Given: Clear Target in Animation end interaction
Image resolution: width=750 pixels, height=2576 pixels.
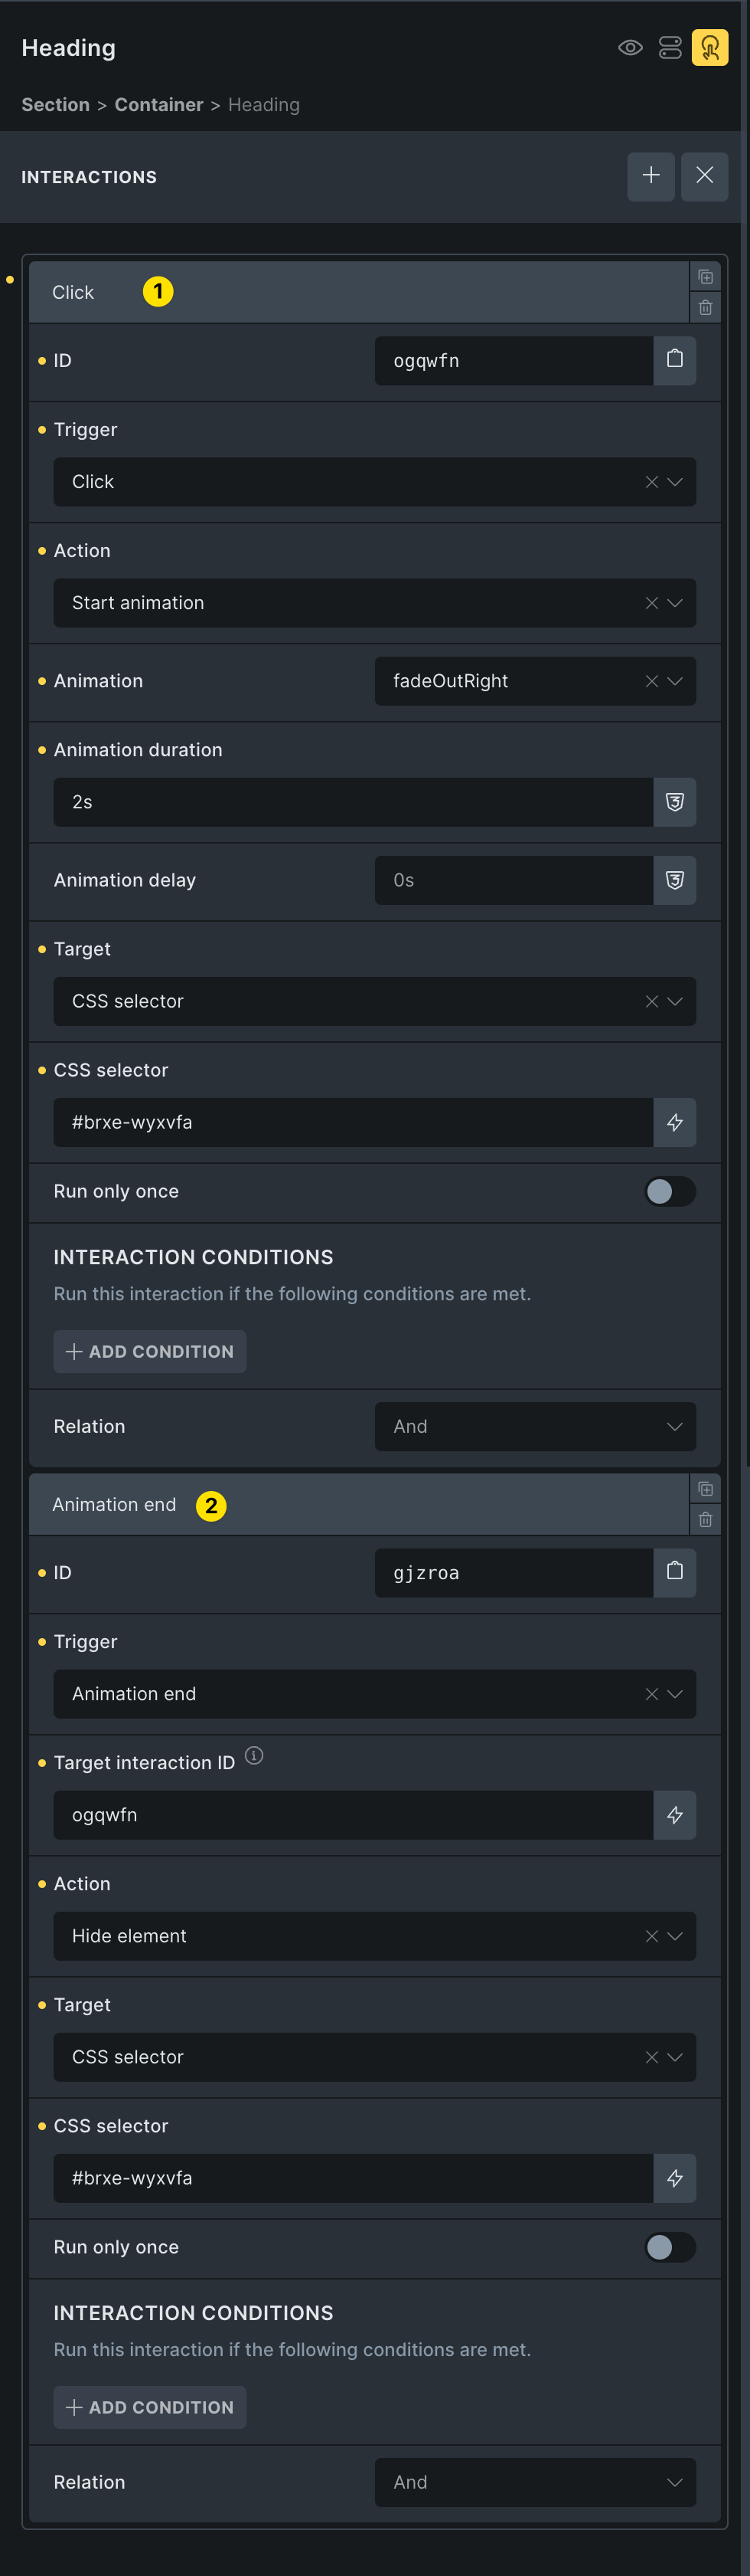Looking at the screenshot, I should [651, 2057].
